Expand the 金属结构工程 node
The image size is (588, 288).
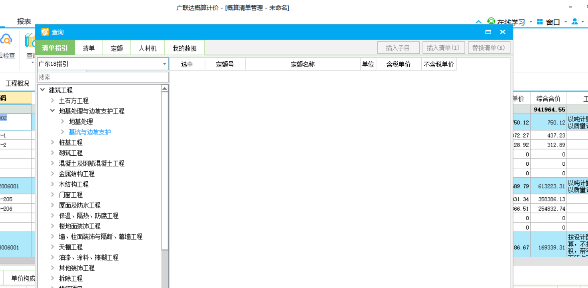(x=52, y=173)
